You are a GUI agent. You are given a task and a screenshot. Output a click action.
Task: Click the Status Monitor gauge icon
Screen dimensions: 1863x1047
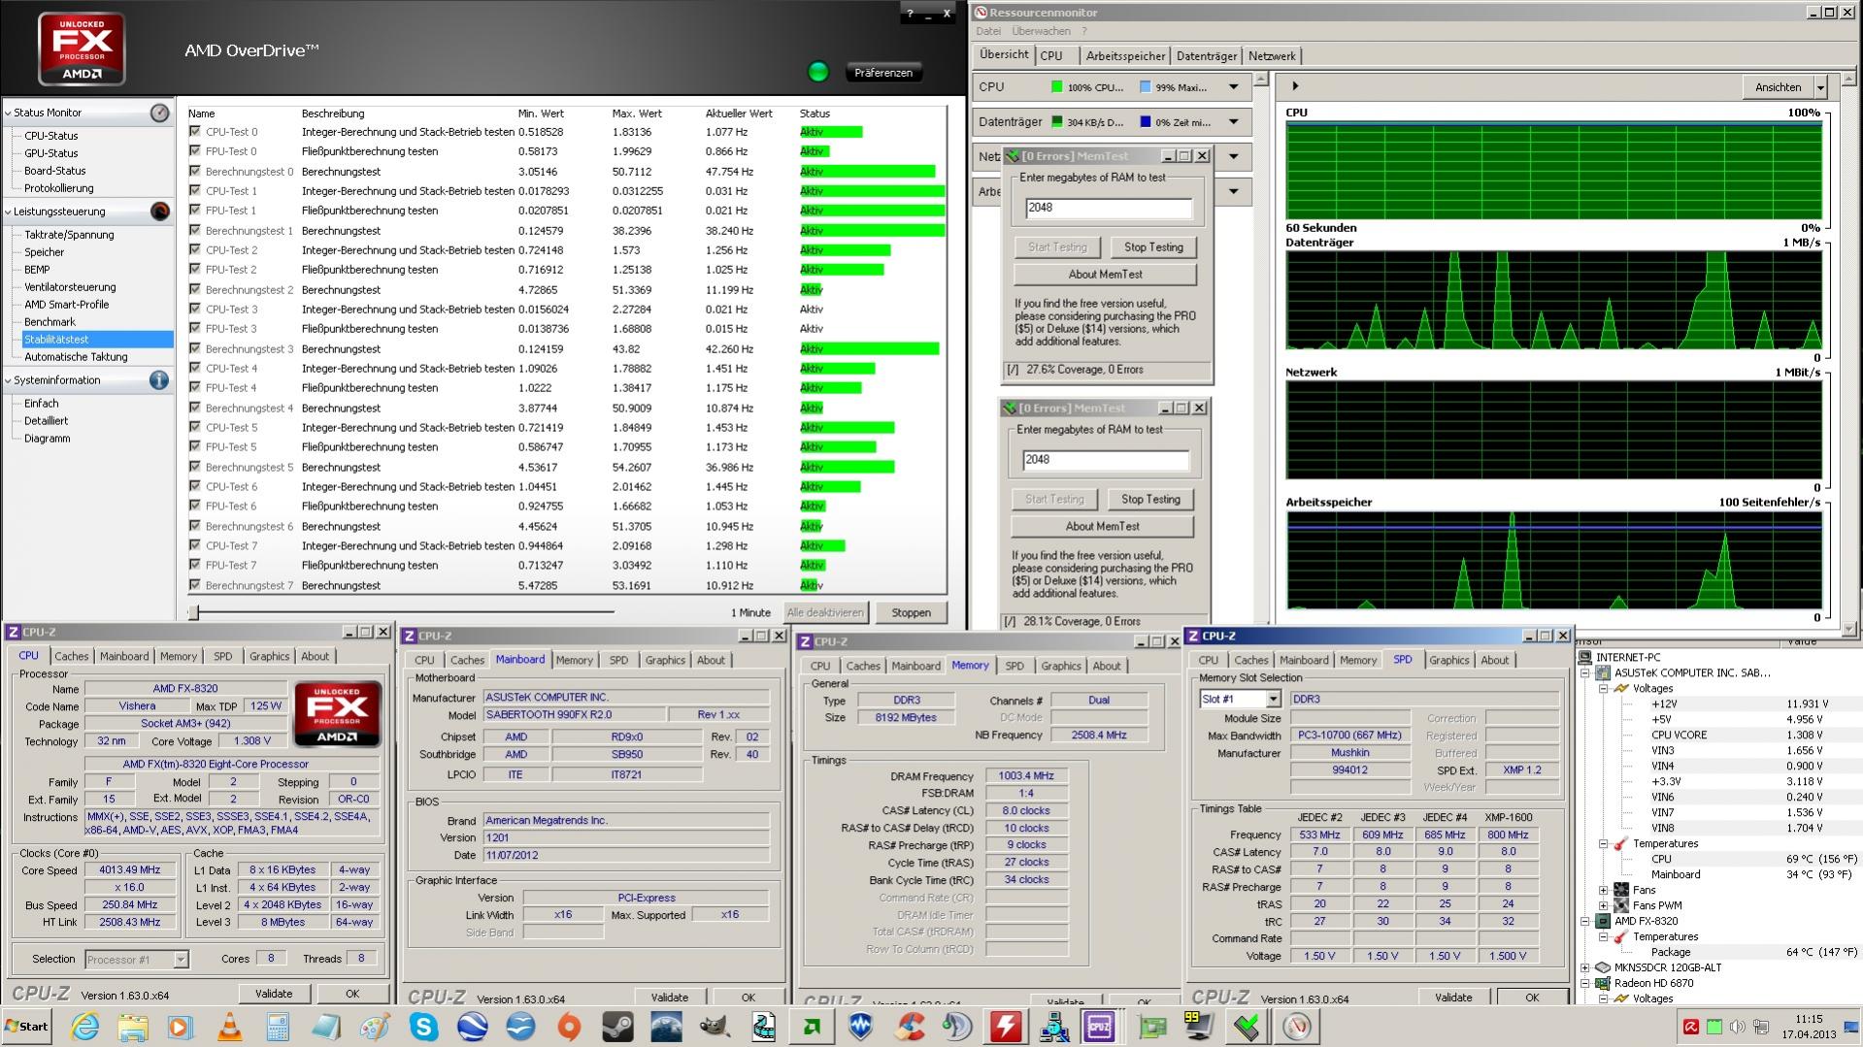(160, 113)
